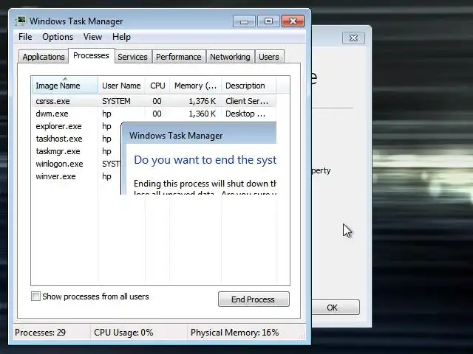Open the View menu
The height and width of the screenshot is (354, 473).
(x=92, y=37)
